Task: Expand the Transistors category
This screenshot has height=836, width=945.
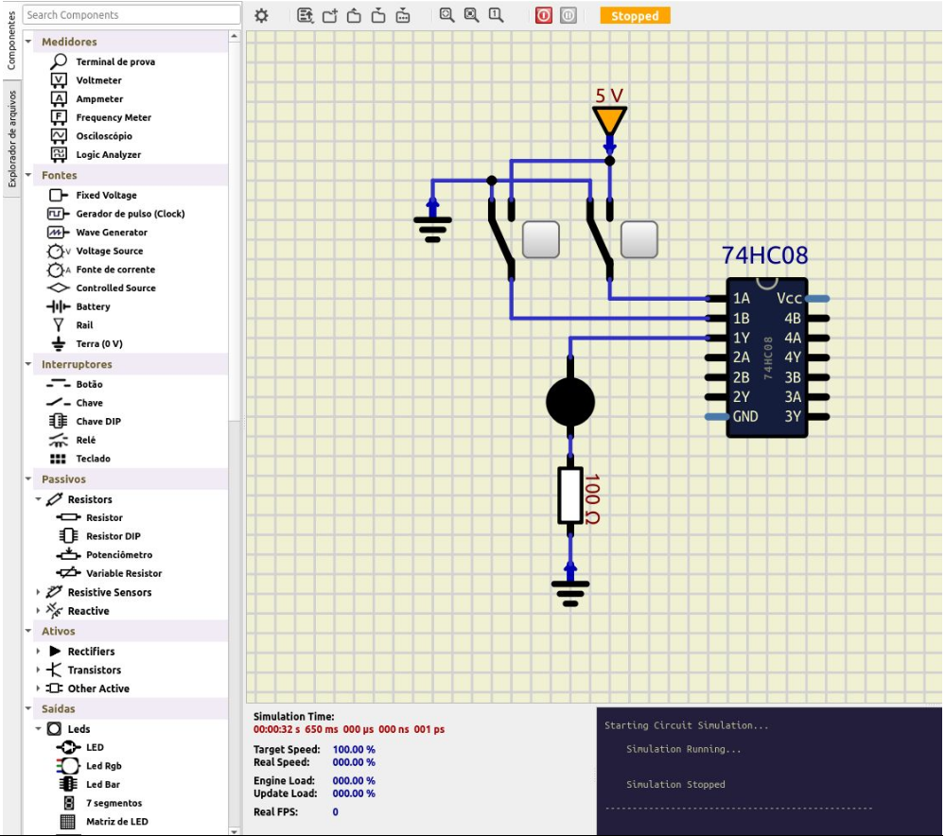Action: 39,670
